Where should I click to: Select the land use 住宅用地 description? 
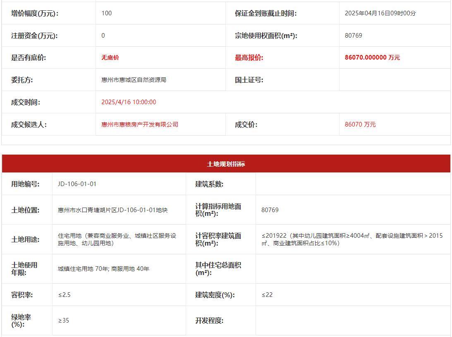click(x=117, y=239)
